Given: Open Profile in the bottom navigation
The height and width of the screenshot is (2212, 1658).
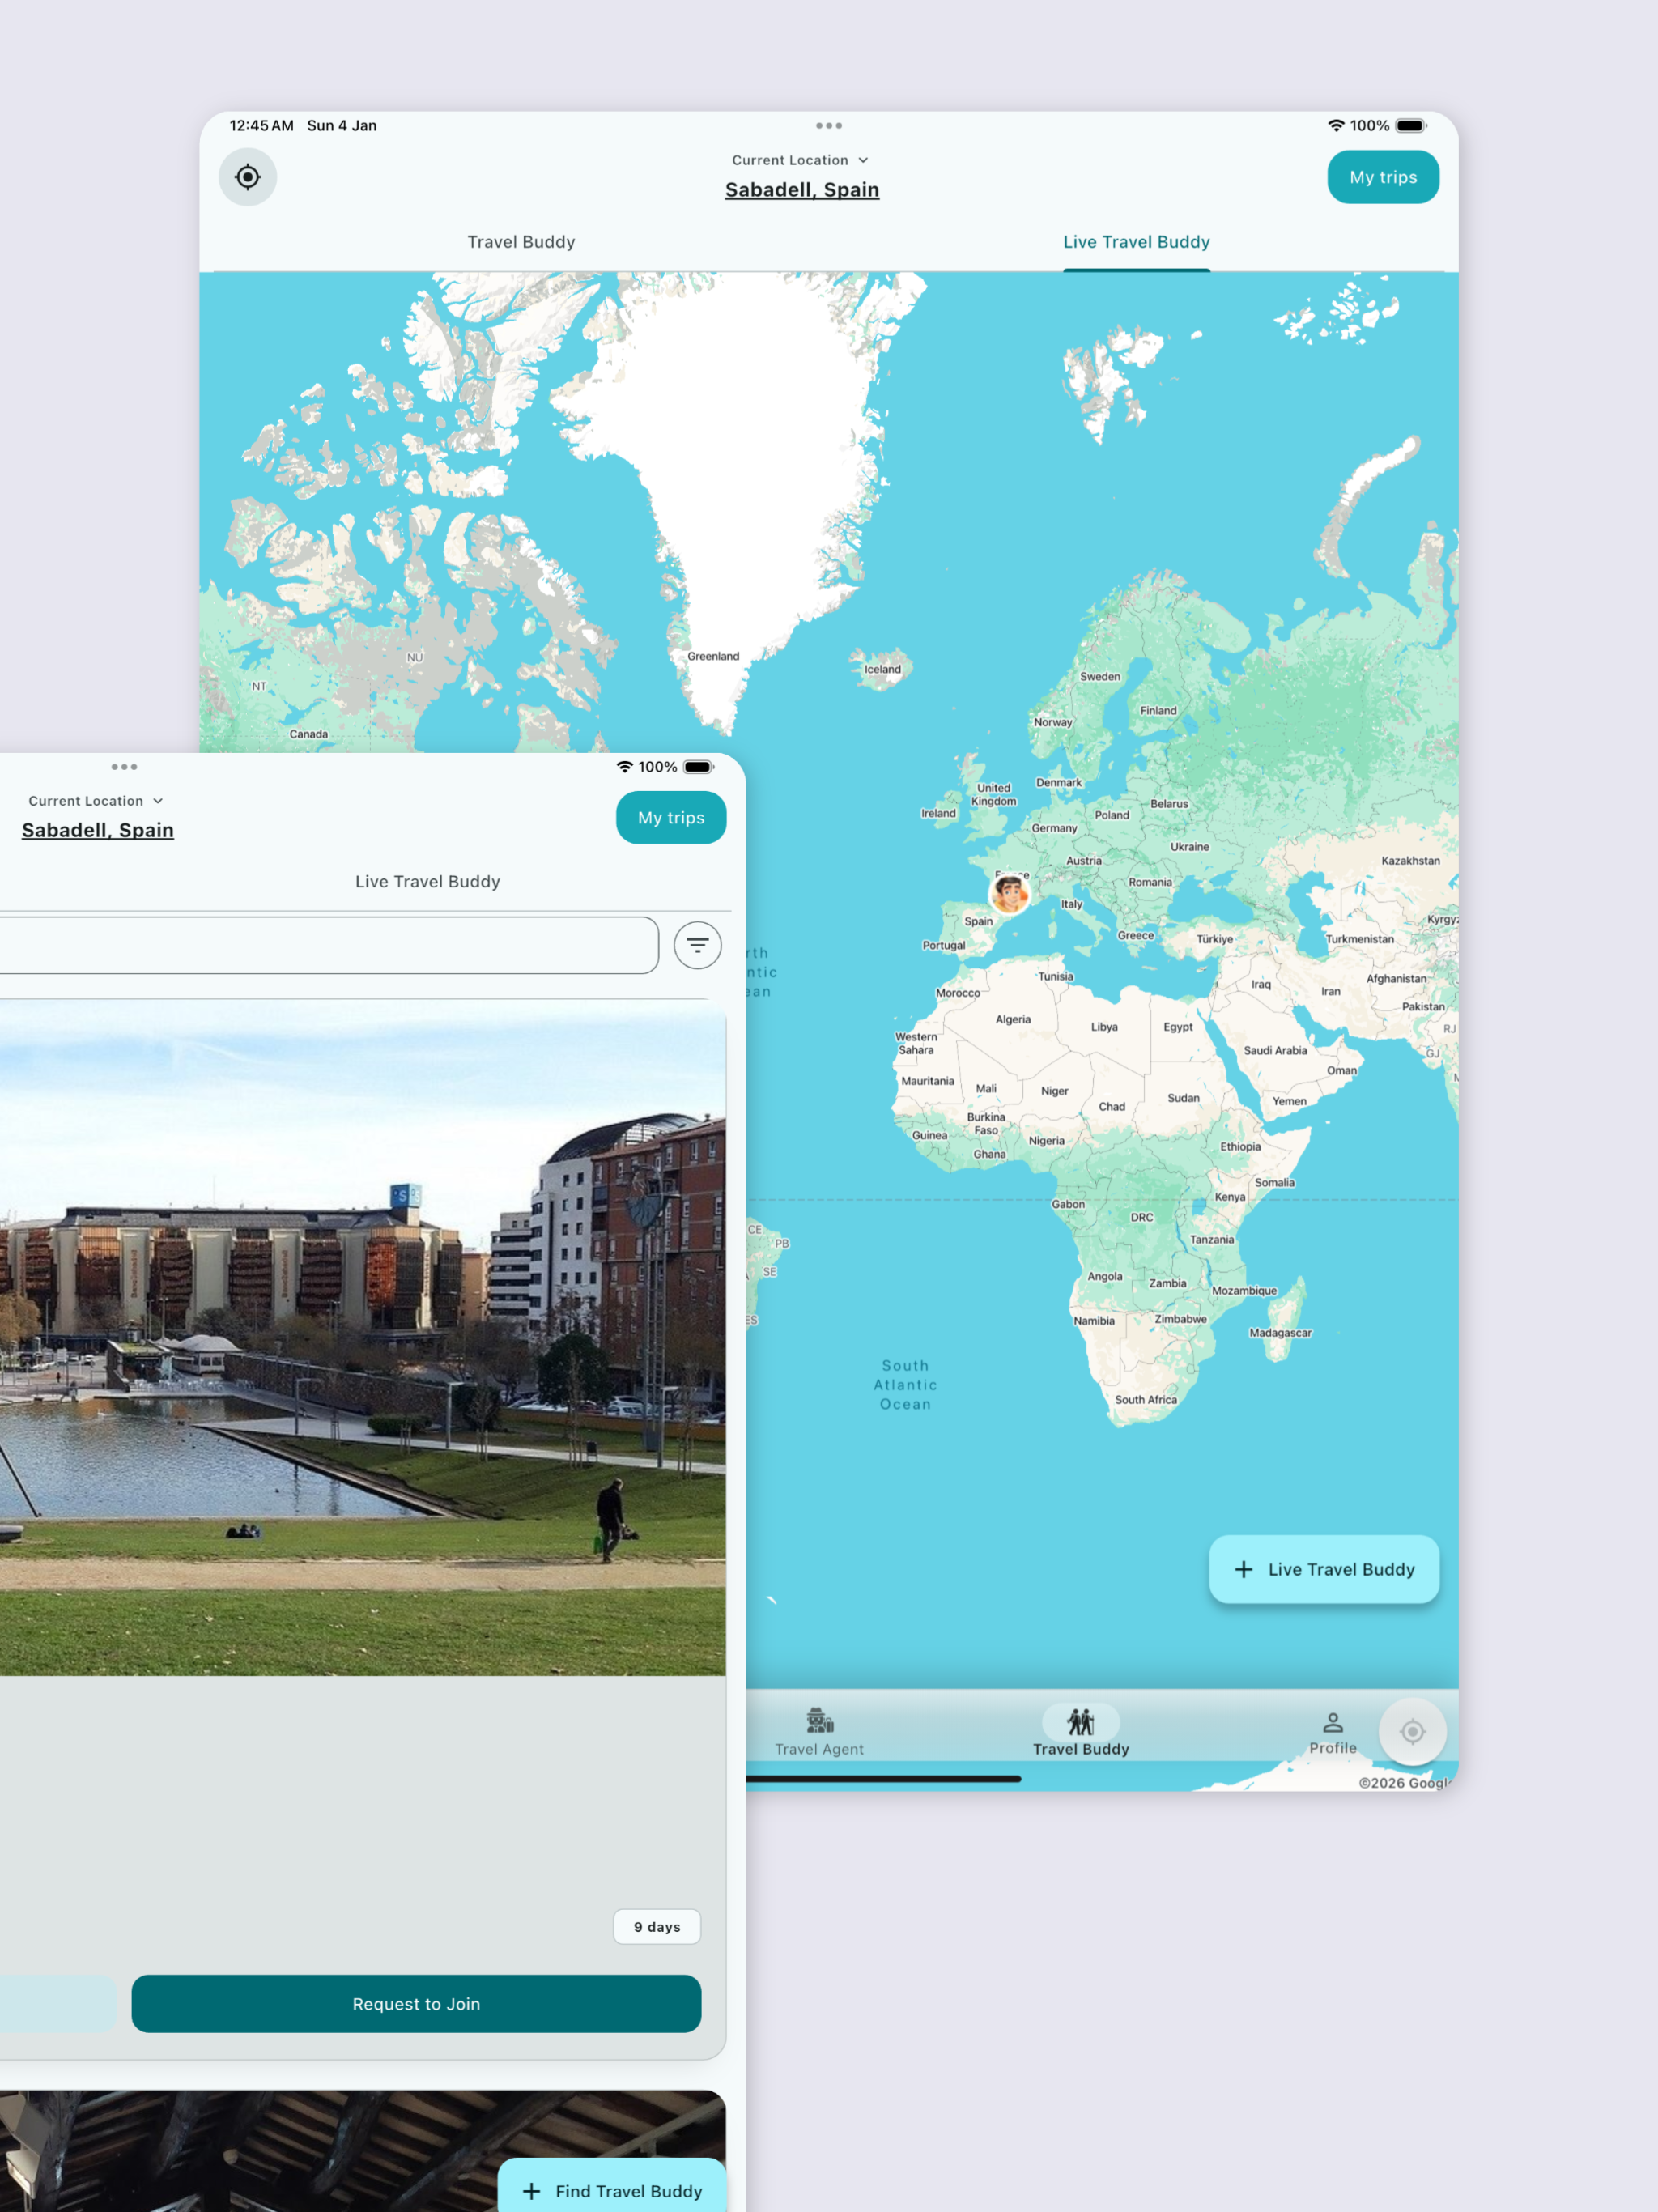Looking at the screenshot, I should (1333, 1732).
